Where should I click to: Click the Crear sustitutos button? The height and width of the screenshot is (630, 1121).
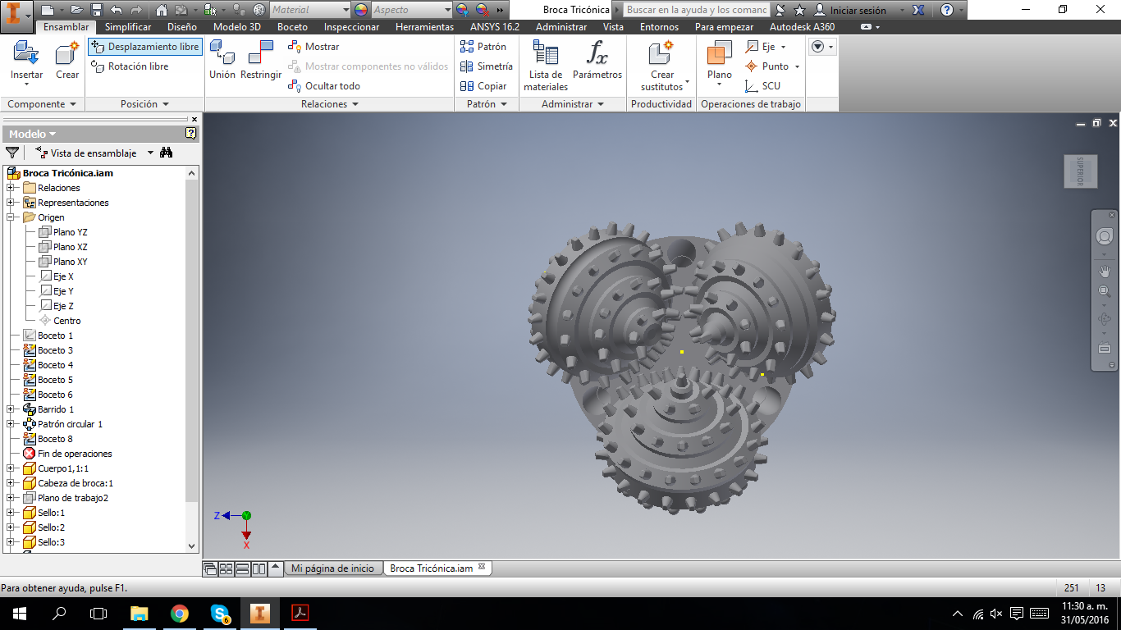[x=662, y=66]
